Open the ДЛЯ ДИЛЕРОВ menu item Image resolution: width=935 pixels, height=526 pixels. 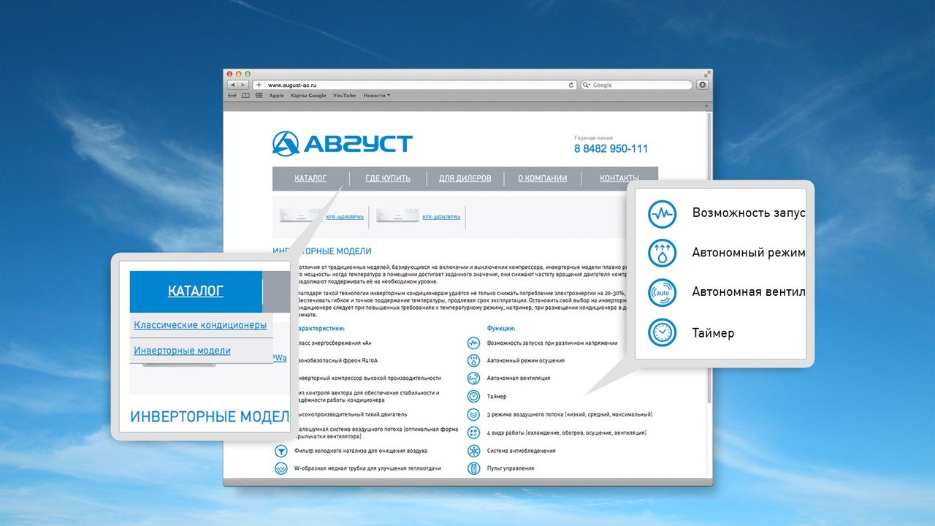point(465,178)
